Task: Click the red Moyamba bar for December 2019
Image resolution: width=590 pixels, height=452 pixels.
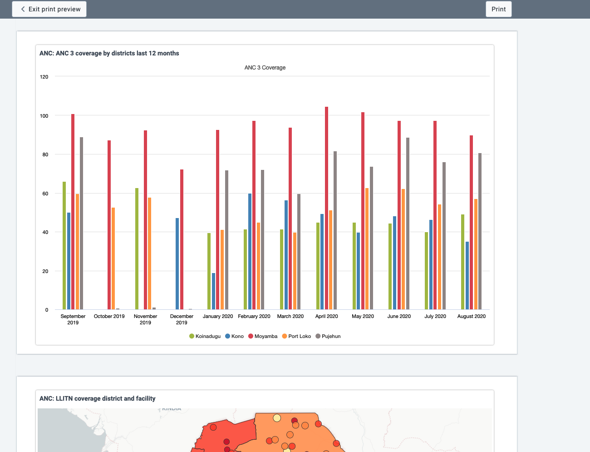Action: pyautogui.click(x=182, y=239)
